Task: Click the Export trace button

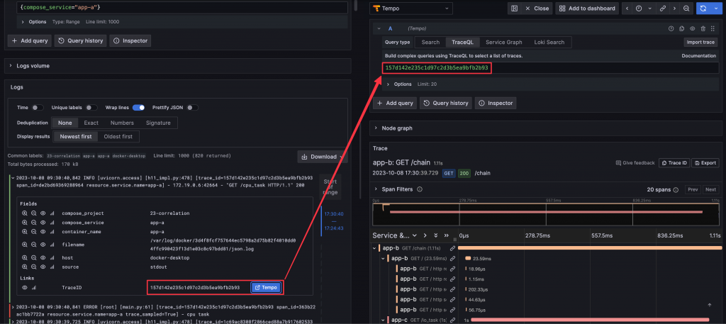Action: pos(705,163)
